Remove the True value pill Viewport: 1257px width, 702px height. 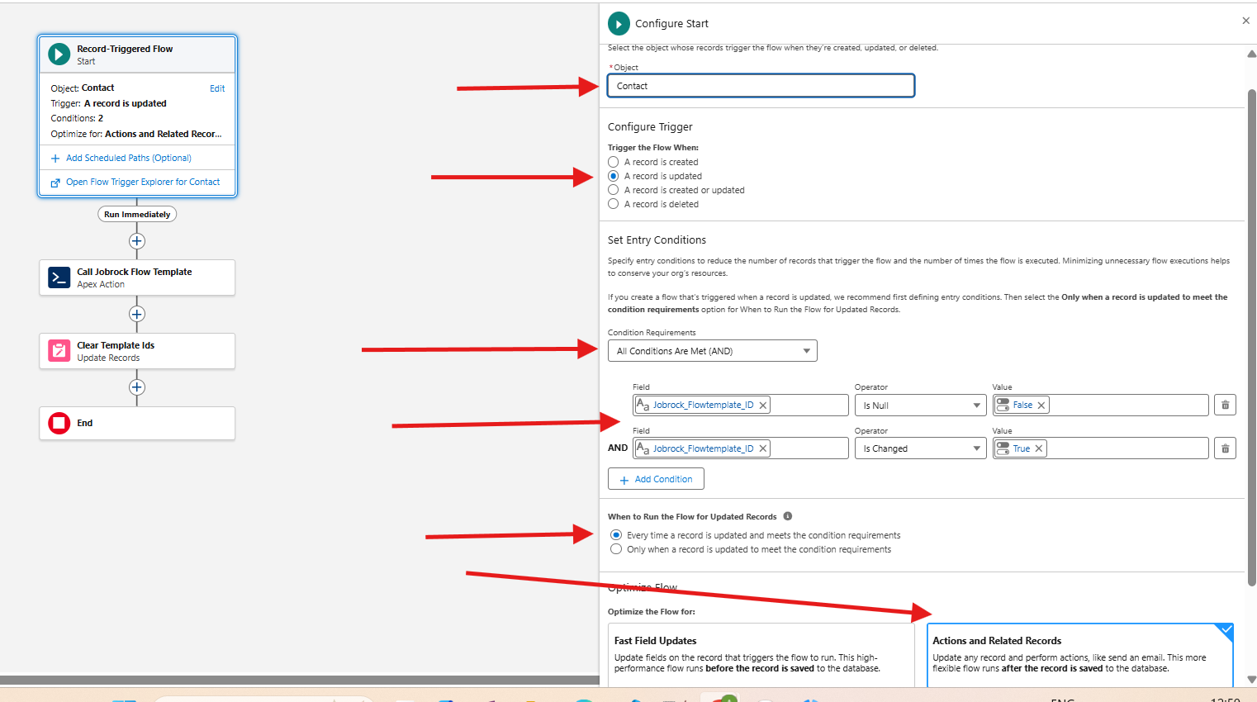(1039, 448)
